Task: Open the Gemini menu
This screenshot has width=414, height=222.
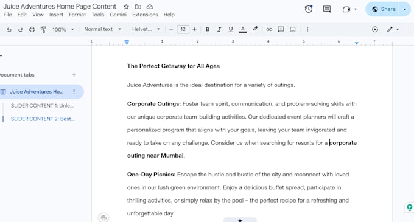Action: click(118, 15)
